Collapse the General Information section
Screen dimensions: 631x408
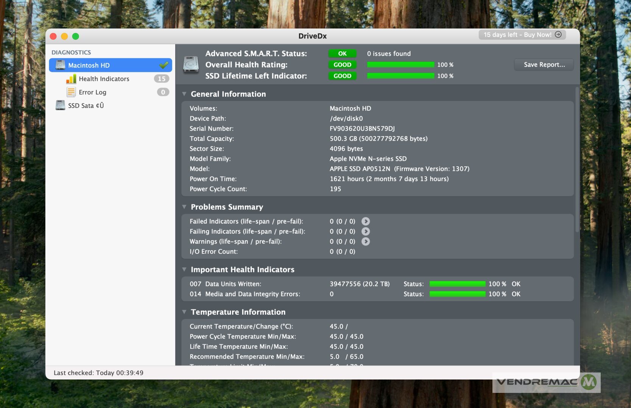point(184,94)
